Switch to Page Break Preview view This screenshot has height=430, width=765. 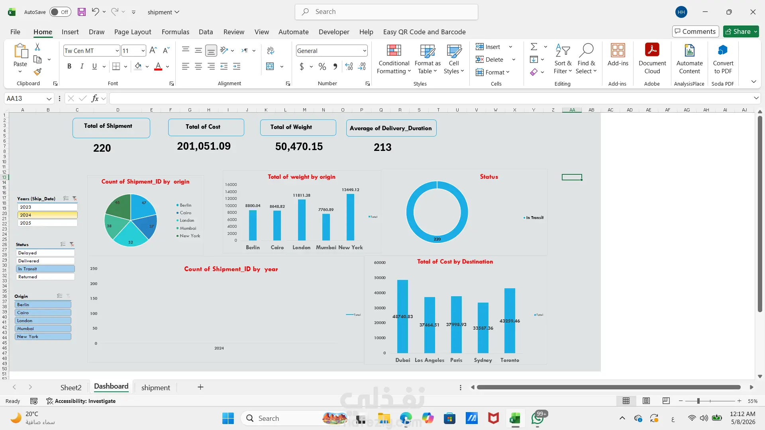(x=666, y=401)
